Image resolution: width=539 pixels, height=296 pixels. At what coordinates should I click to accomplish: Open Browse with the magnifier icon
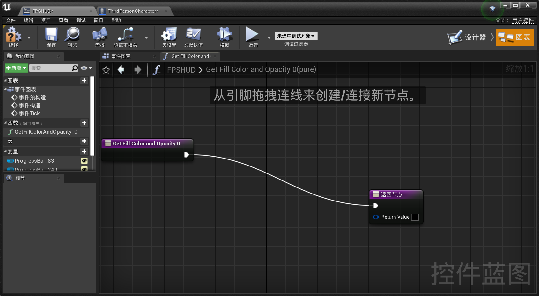72,35
